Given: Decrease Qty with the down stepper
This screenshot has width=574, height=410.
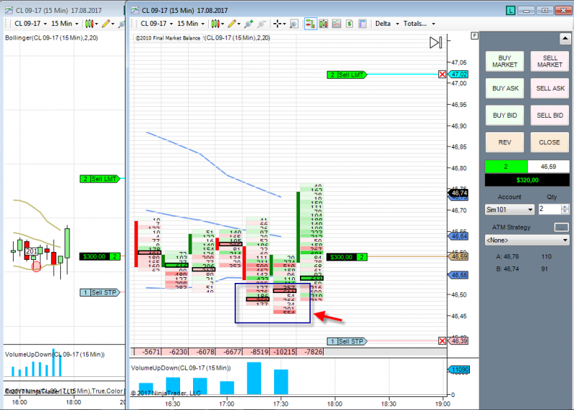Looking at the screenshot, I should click(565, 212).
